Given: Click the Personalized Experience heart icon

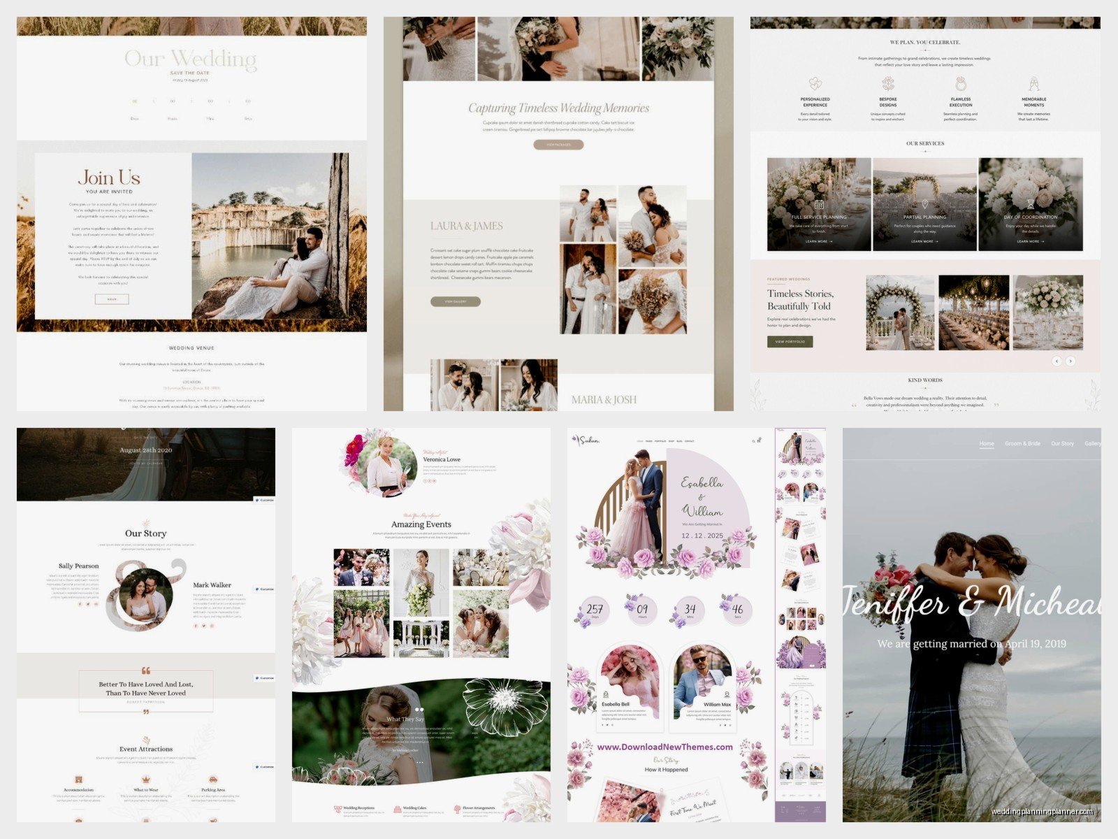Looking at the screenshot, I should [815, 84].
